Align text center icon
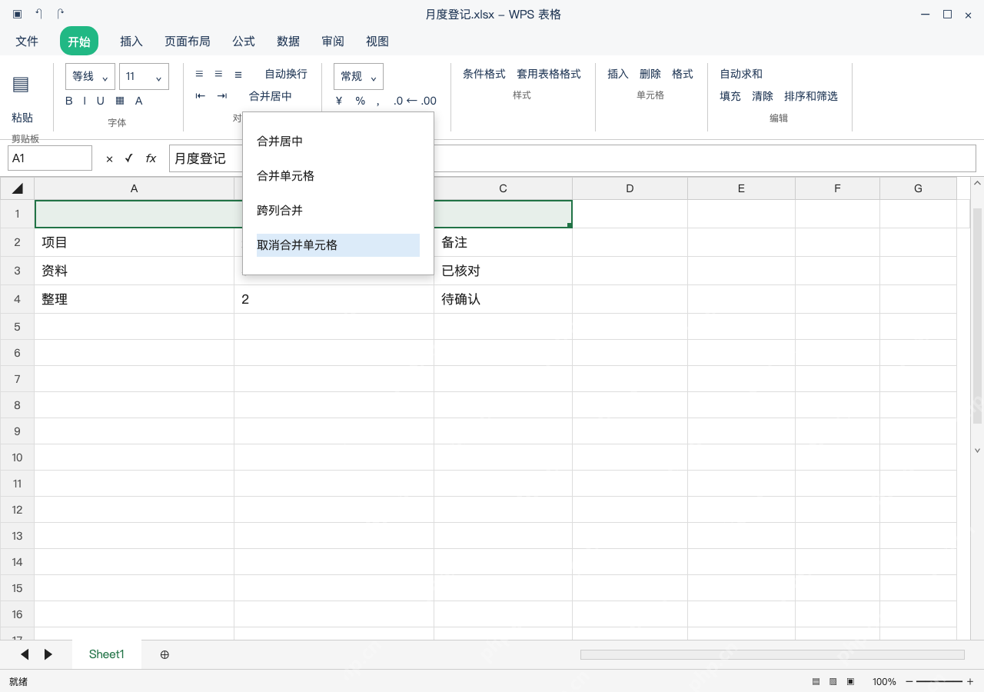Viewport: 984px width, 692px height. pyautogui.click(x=218, y=74)
